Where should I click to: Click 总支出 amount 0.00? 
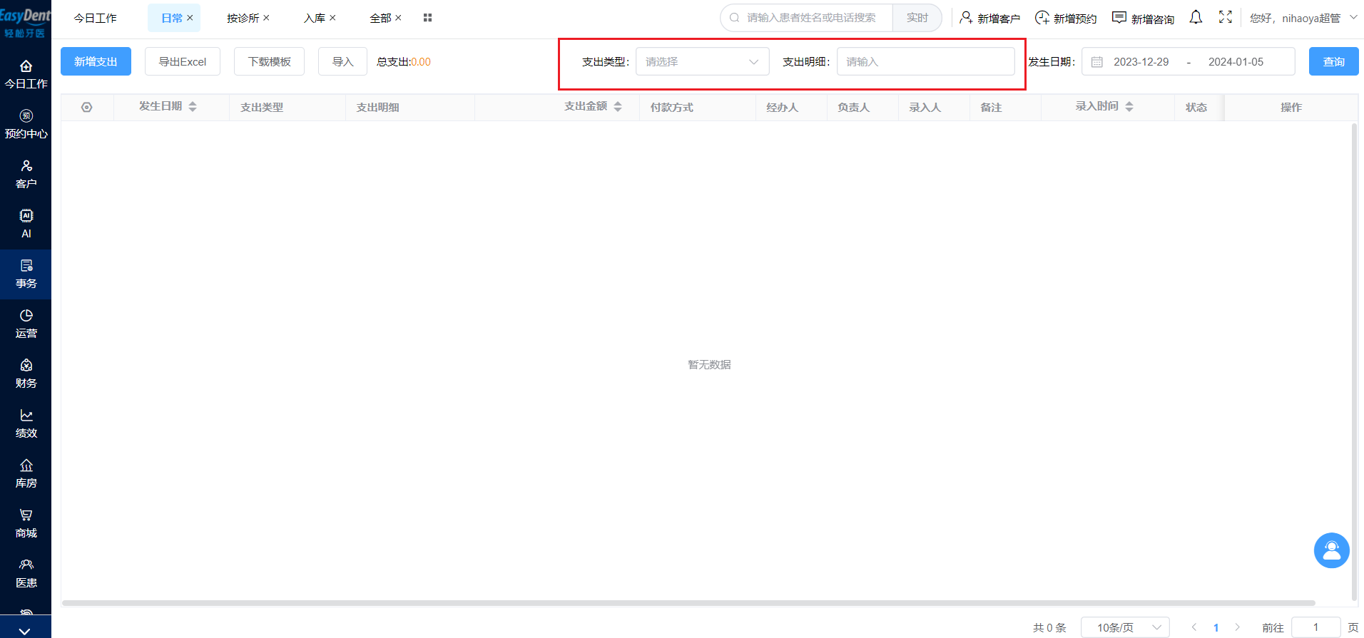tap(421, 62)
